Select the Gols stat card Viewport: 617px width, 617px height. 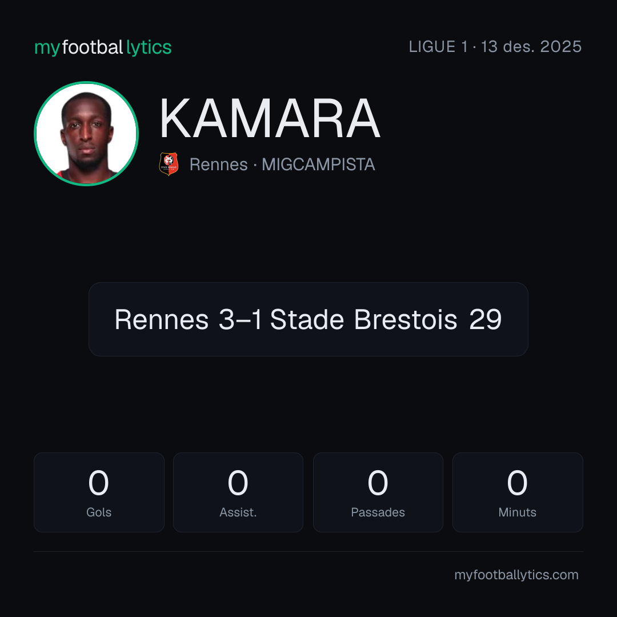tap(99, 492)
